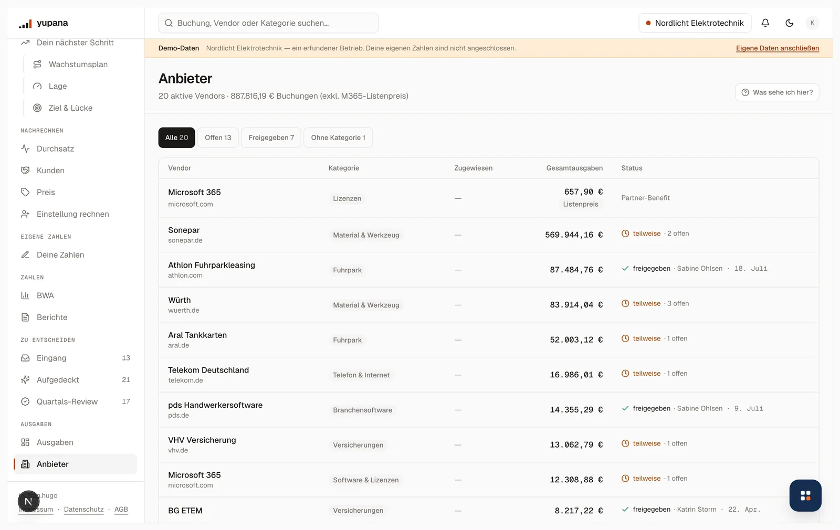The image size is (840, 530).
Task: Open Berichte document icon
Action: [25, 317]
